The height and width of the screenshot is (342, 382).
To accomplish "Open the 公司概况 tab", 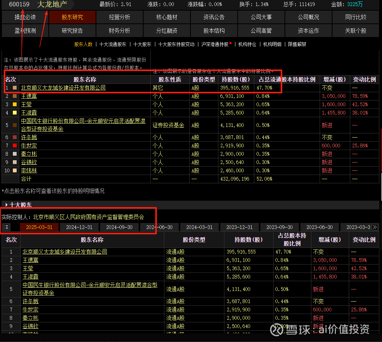I will coord(308,17).
